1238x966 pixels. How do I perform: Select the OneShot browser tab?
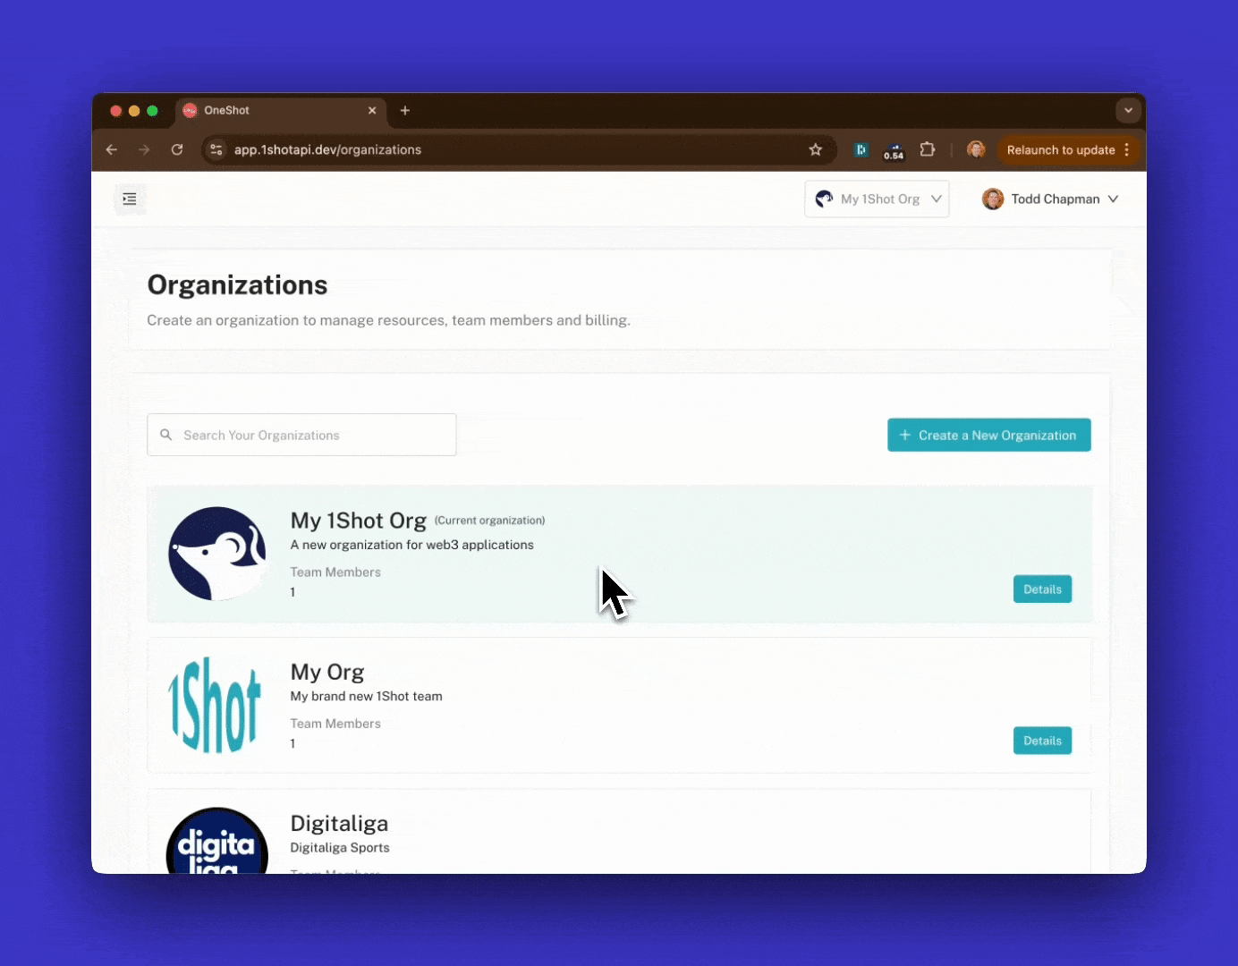(281, 110)
